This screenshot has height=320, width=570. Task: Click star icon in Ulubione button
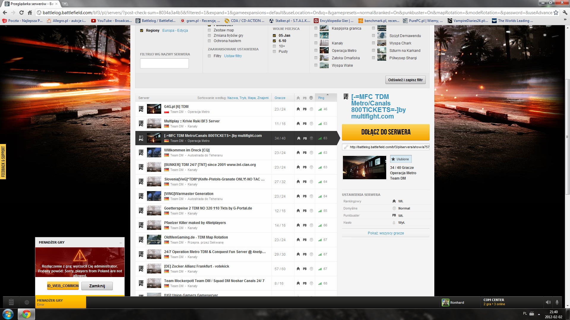393,159
